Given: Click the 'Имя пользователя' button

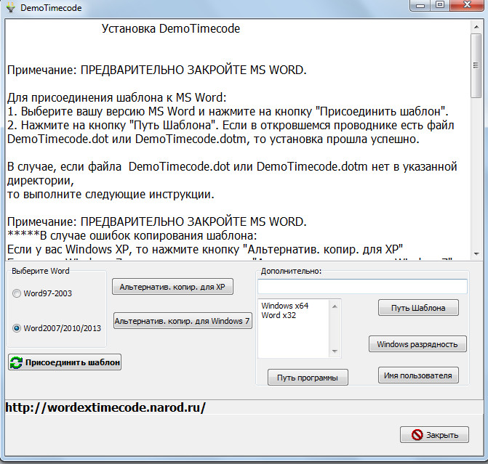Looking at the screenshot, I should (418, 375).
